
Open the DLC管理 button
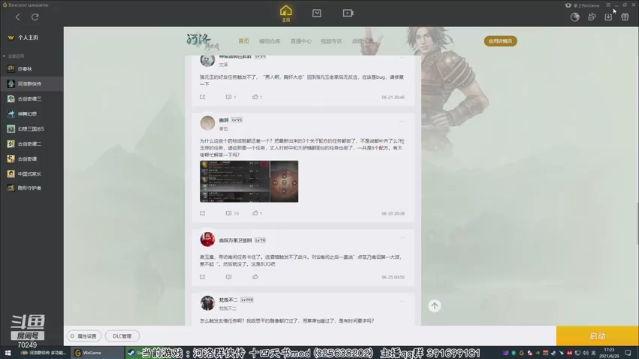pyautogui.click(x=122, y=336)
